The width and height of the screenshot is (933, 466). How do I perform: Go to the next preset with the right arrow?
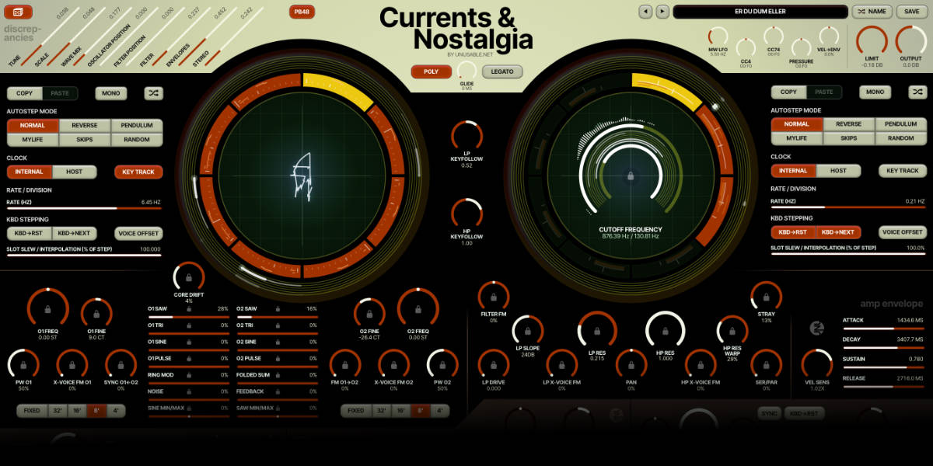tap(662, 12)
